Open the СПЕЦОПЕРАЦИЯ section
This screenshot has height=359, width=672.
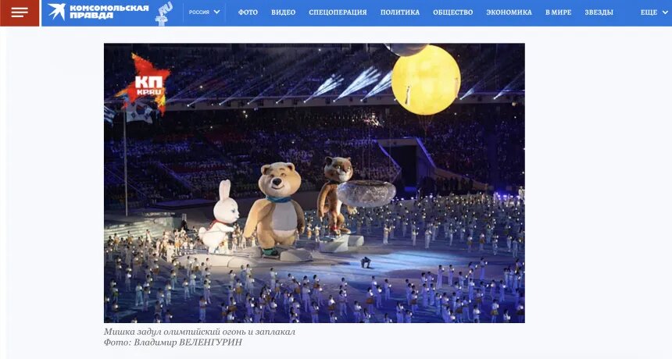338,12
